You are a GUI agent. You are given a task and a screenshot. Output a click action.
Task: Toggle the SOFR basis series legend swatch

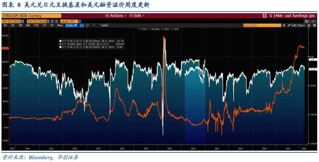(x=60, y=47)
